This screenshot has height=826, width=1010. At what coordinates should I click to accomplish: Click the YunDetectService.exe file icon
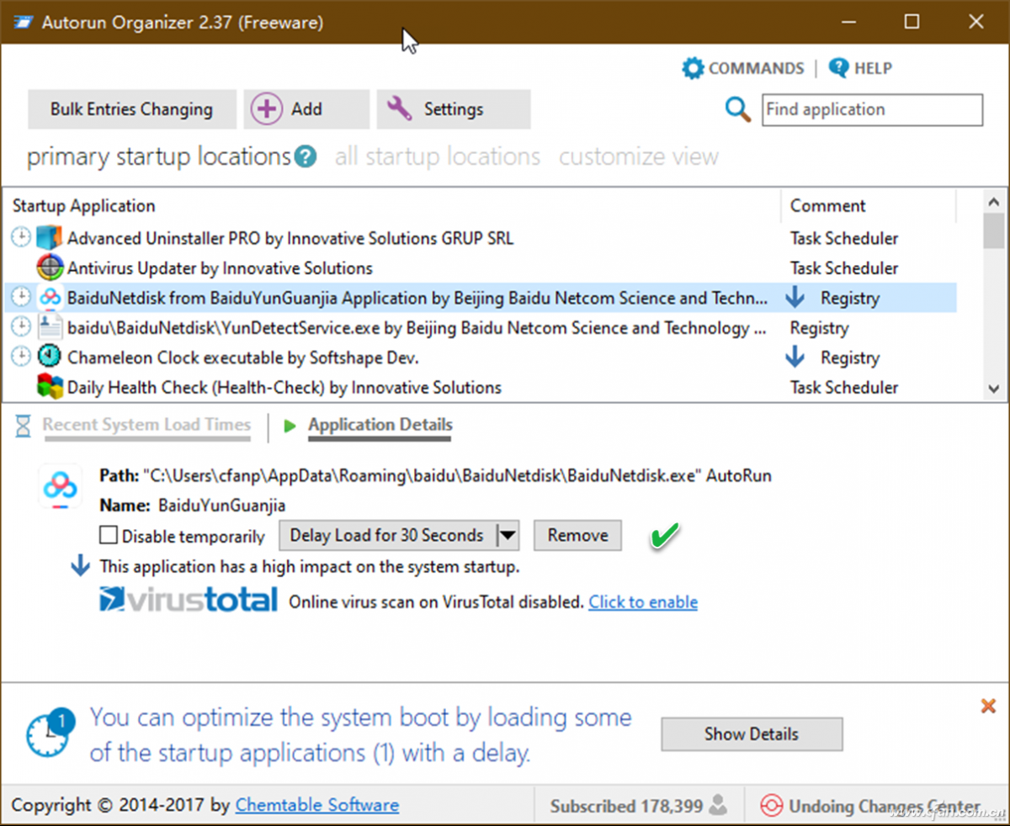pos(50,327)
